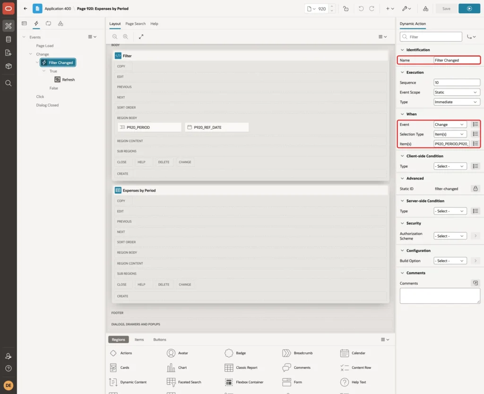Collapse the Server-side Condition section
Image resolution: width=484 pixels, height=394 pixels.
(402, 201)
